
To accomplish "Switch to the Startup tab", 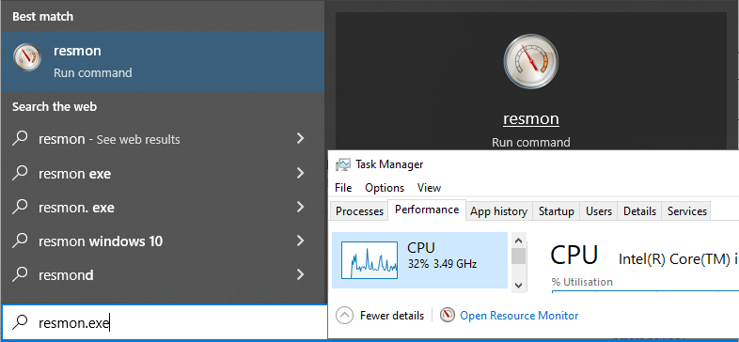I will (557, 211).
